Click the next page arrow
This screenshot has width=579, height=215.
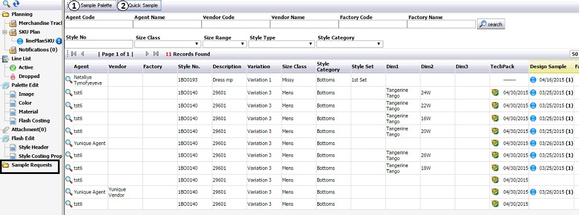[x=147, y=54]
